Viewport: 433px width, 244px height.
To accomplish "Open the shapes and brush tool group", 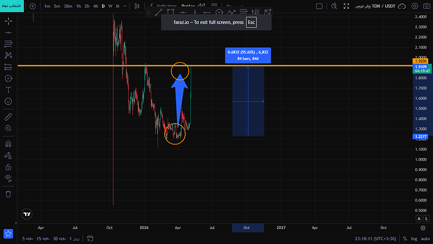I will [x=8, y=78].
